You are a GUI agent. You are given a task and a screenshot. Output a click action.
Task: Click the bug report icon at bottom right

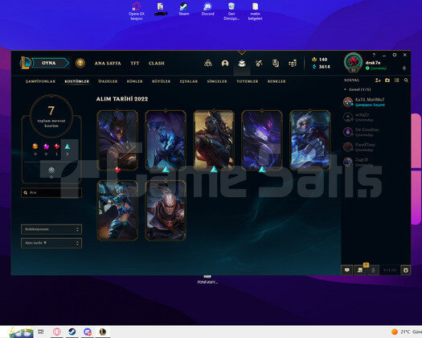406,270
